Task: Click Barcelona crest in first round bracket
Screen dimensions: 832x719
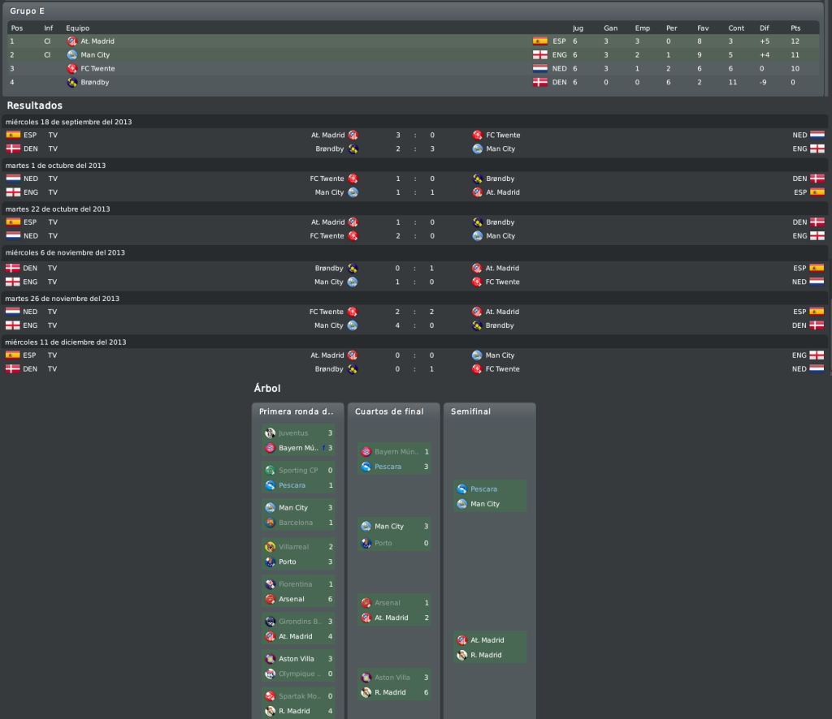Action: coord(270,523)
